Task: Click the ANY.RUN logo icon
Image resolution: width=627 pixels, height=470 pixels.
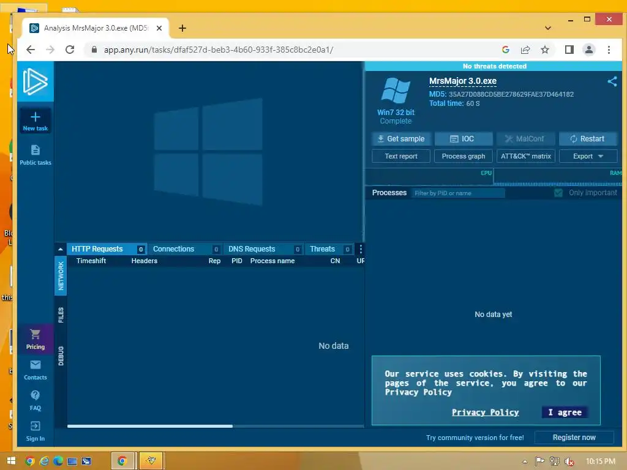Action: point(35,81)
